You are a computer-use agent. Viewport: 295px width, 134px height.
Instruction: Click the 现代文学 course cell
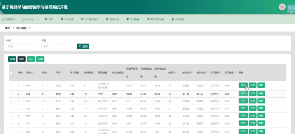[x=103, y=101]
